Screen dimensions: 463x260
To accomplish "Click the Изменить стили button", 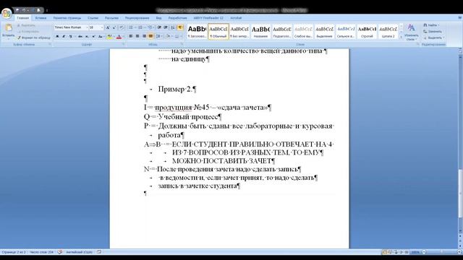I will point(411,32).
